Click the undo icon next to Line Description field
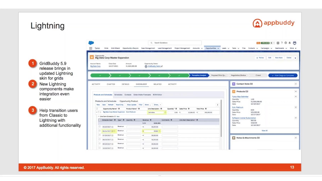This screenshot has height=181, width=322. (x=165, y=112)
